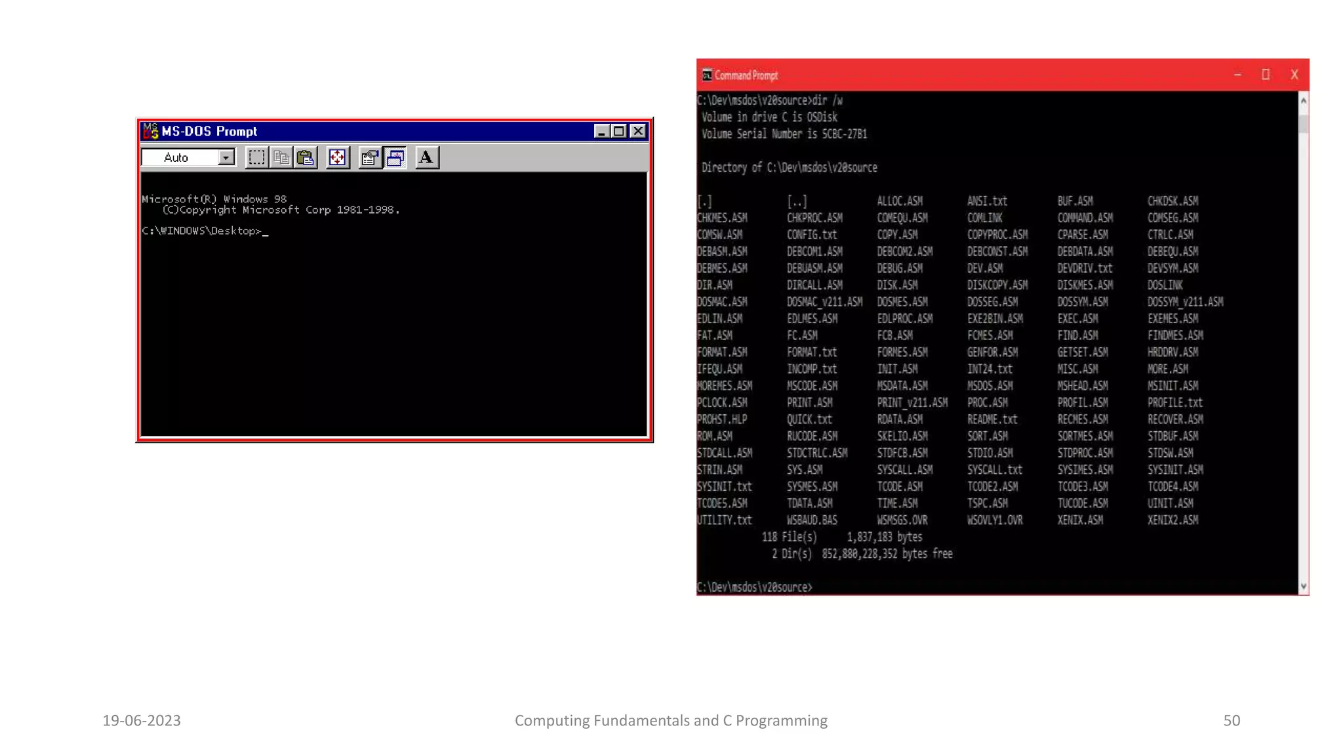1343x755 pixels.
Task: Click the file name ANSI.txt
Action: pos(987,201)
